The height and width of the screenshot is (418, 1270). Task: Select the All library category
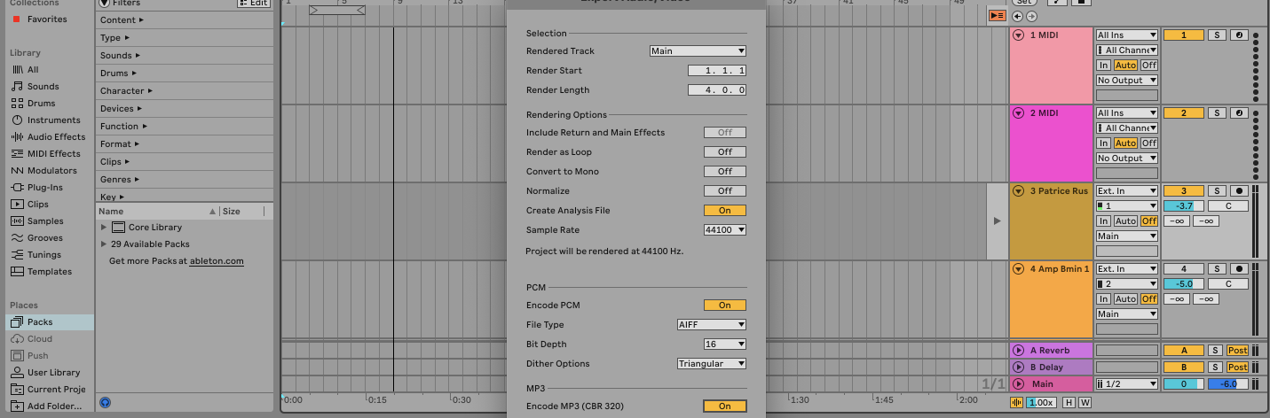click(32, 69)
